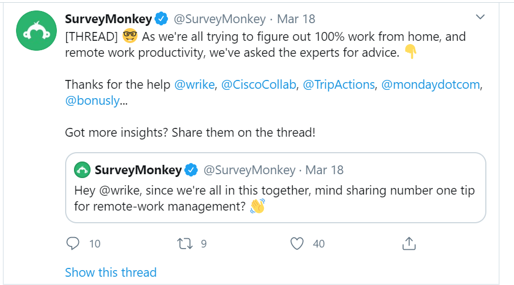Open the quoted tweet about remote-work management

pyautogui.click(x=275, y=188)
